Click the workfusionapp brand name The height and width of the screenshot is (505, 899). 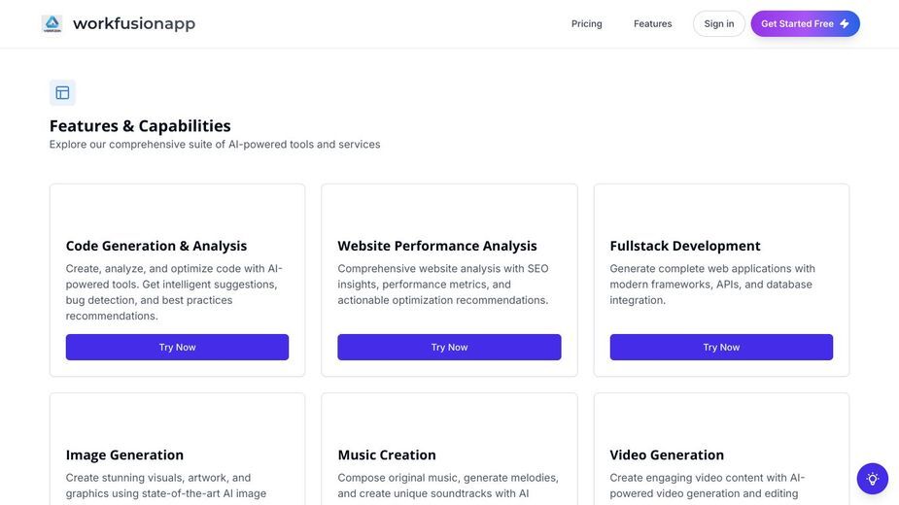(134, 23)
